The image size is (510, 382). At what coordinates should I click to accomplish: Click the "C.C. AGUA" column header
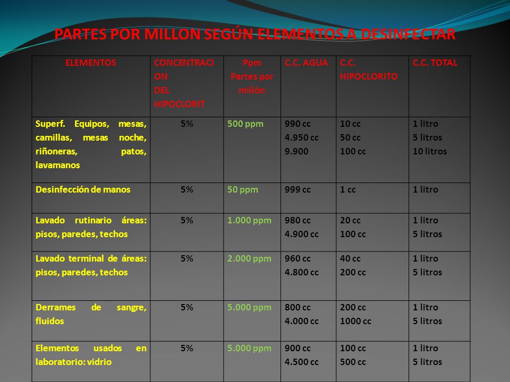tap(306, 63)
